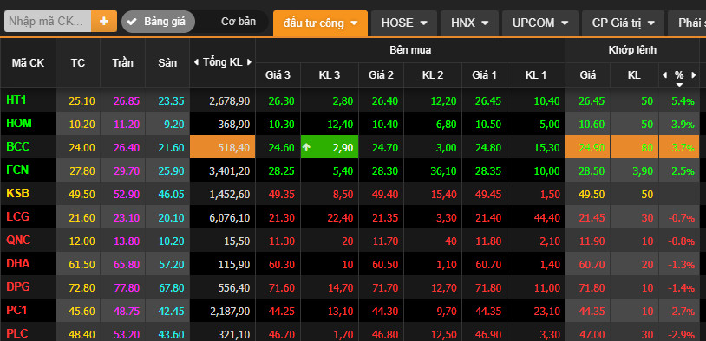Click left arrow beside % column header

click(665, 74)
